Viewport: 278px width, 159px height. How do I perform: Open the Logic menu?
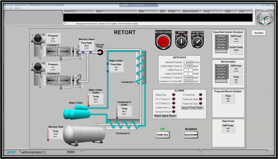tap(11, 8)
